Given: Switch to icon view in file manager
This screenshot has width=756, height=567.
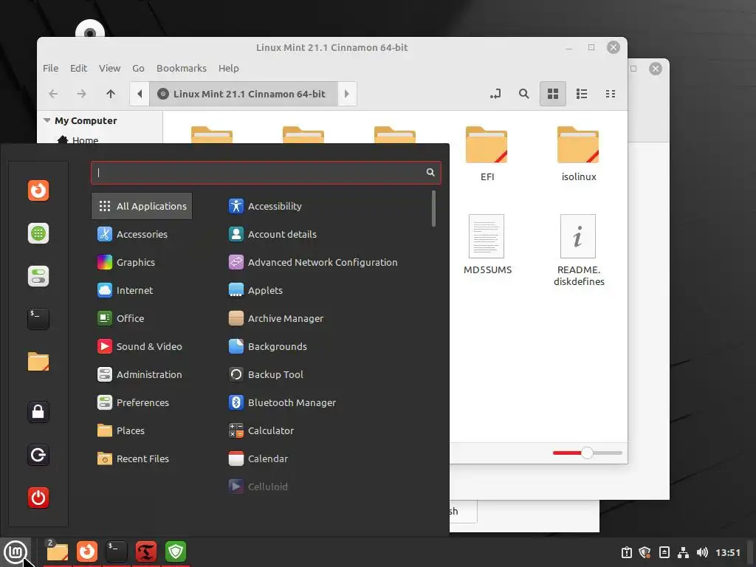Looking at the screenshot, I should (552, 94).
